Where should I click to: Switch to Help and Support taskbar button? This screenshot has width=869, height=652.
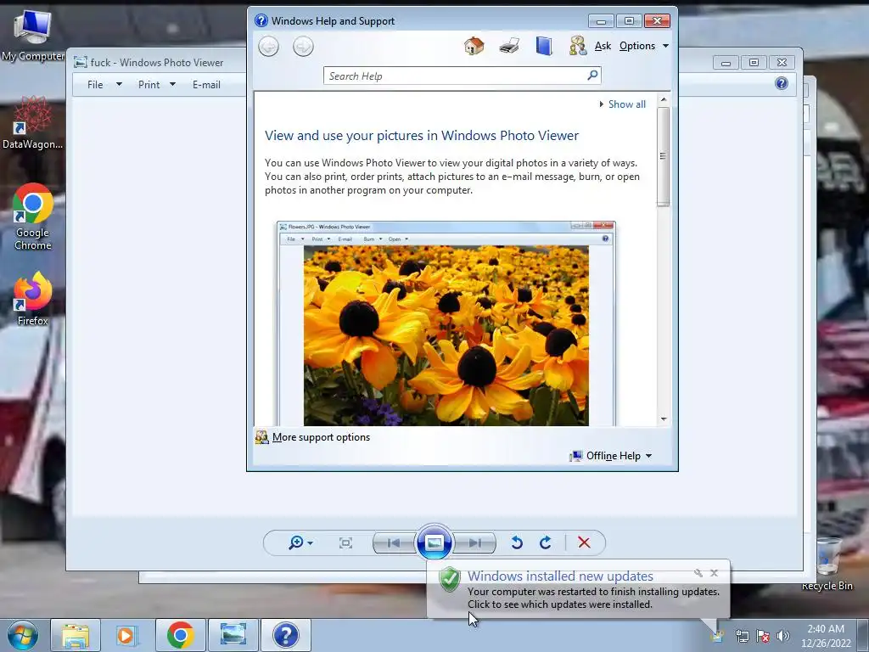tap(285, 635)
